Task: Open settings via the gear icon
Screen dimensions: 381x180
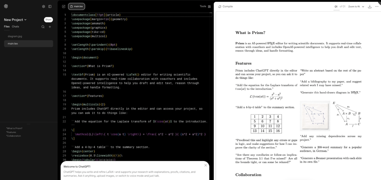Action: point(43,6)
